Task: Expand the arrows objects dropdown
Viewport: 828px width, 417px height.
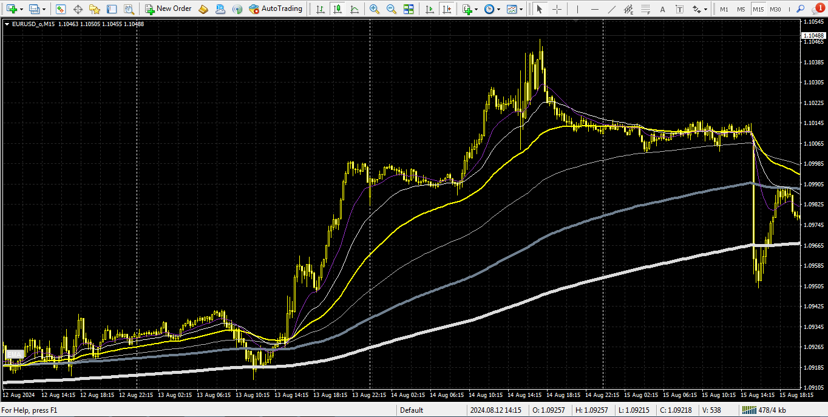Action: click(x=706, y=9)
